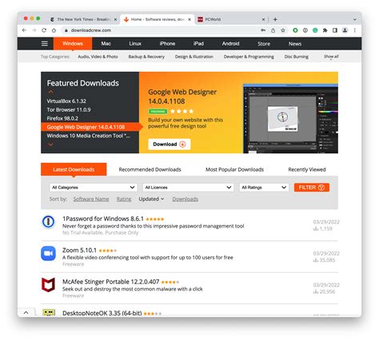Open the hamburger menu icon
This screenshot has height=340, width=379.
point(45,44)
